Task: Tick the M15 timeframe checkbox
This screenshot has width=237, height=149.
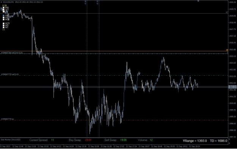Action: pos(3,23)
